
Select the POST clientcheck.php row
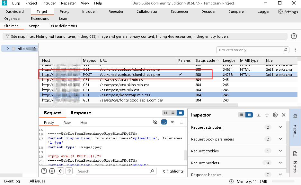(168, 75)
